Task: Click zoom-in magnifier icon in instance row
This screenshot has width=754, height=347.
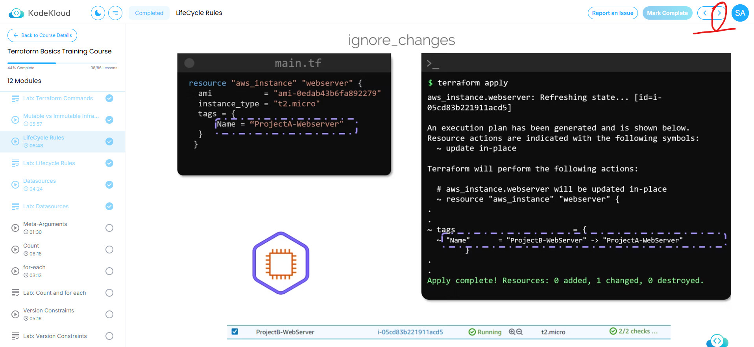Action: click(512, 332)
